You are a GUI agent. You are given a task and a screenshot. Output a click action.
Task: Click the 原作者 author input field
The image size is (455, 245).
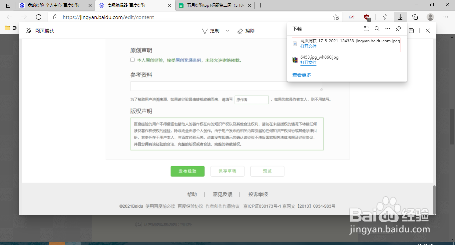(x=251, y=100)
